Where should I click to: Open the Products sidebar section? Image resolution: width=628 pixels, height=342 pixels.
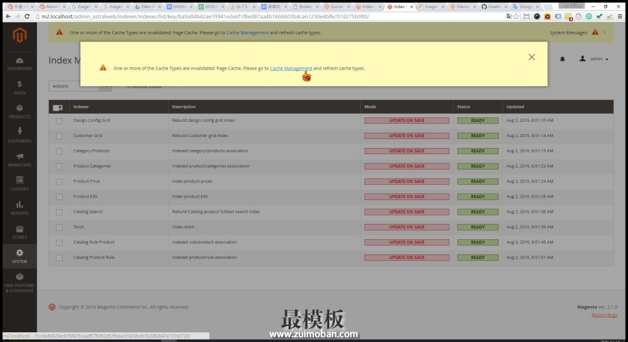coord(20,111)
